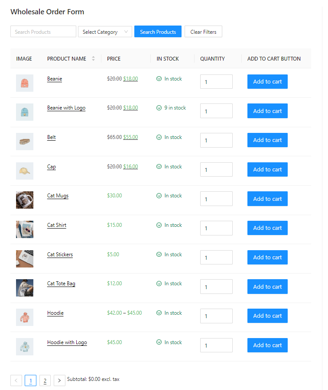The width and height of the screenshot is (328, 390).
Task: Click the Clear Filters button
Action: tap(203, 32)
